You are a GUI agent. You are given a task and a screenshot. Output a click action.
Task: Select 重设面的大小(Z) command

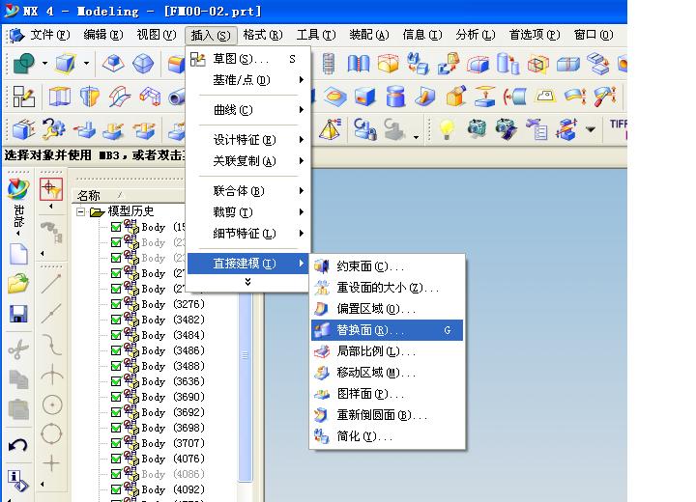pos(387,288)
